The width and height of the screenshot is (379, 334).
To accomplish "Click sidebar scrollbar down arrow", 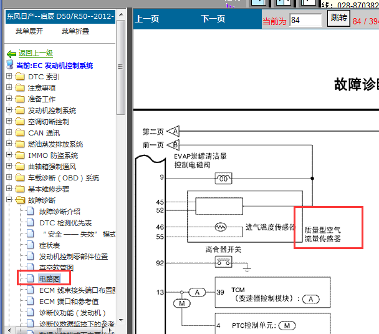I will tap(121, 320).
